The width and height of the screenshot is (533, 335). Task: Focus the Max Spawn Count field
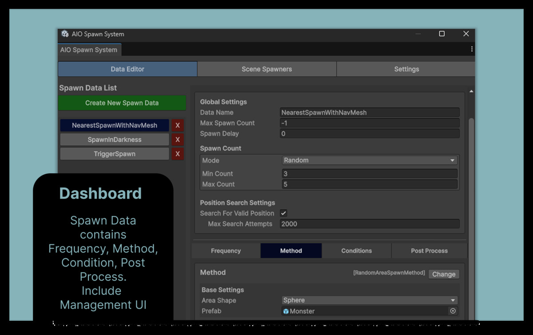point(370,123)
